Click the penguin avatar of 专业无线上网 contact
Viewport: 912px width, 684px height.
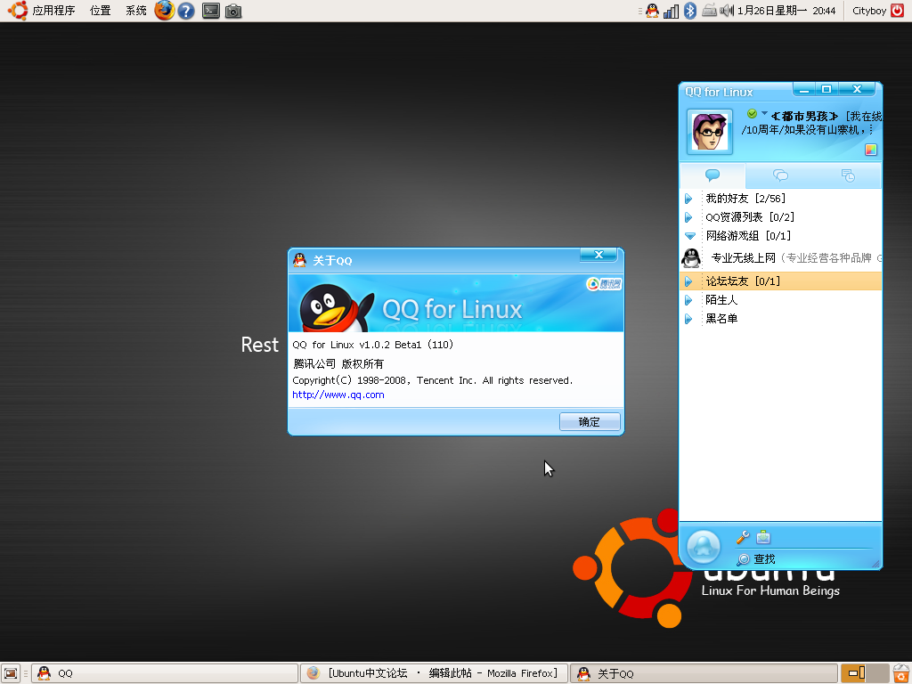click(x=691, y=257)
